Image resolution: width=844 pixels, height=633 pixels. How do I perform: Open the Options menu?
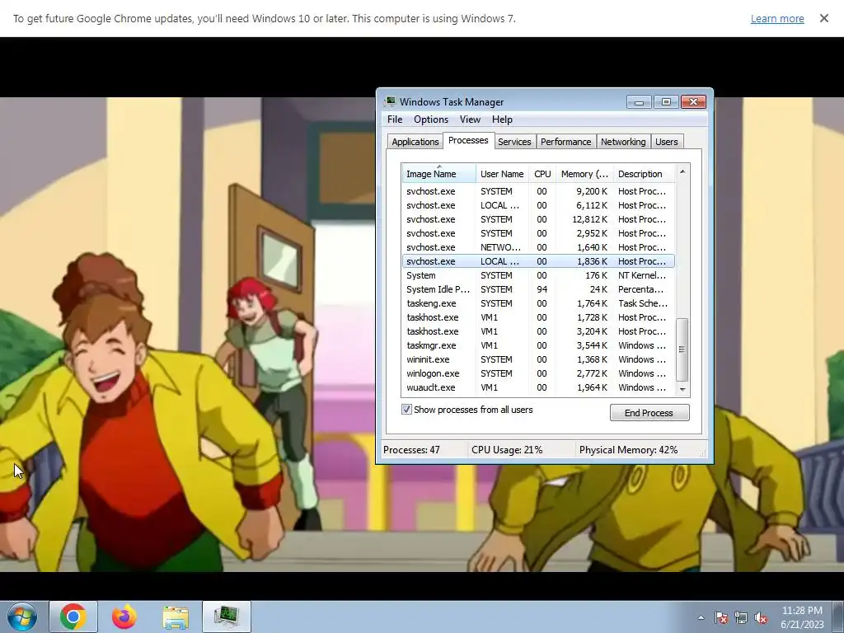click(x=430, y=120)
